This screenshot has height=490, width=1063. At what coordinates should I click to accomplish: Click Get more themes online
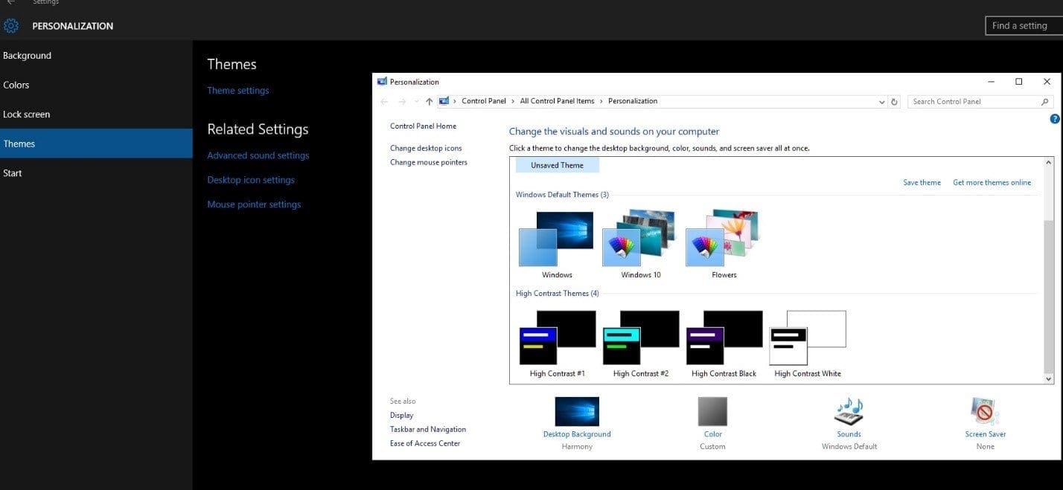992,182
